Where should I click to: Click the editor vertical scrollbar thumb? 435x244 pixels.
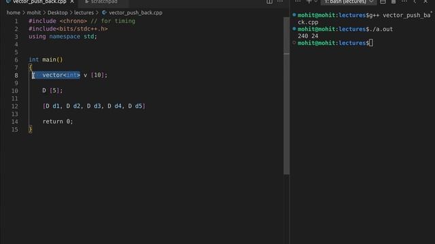coord(286,96)
